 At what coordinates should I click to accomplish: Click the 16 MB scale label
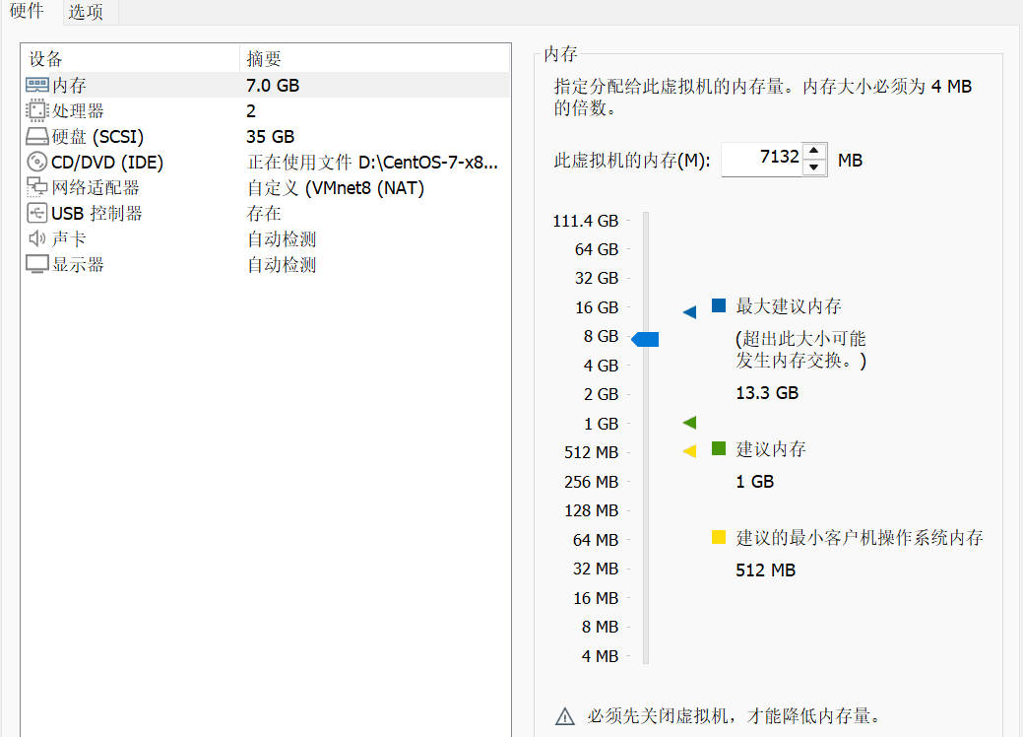pos(595,598)
